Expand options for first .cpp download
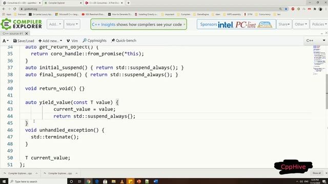The image size is (328, 184). 36,173
